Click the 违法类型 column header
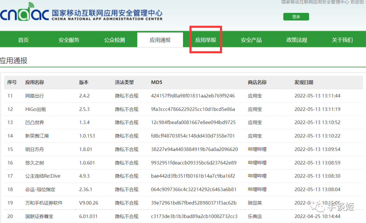Screen dimensions: 366x223 [124, 82]
